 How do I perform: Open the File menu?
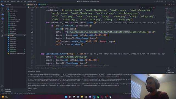pos(5,1)
